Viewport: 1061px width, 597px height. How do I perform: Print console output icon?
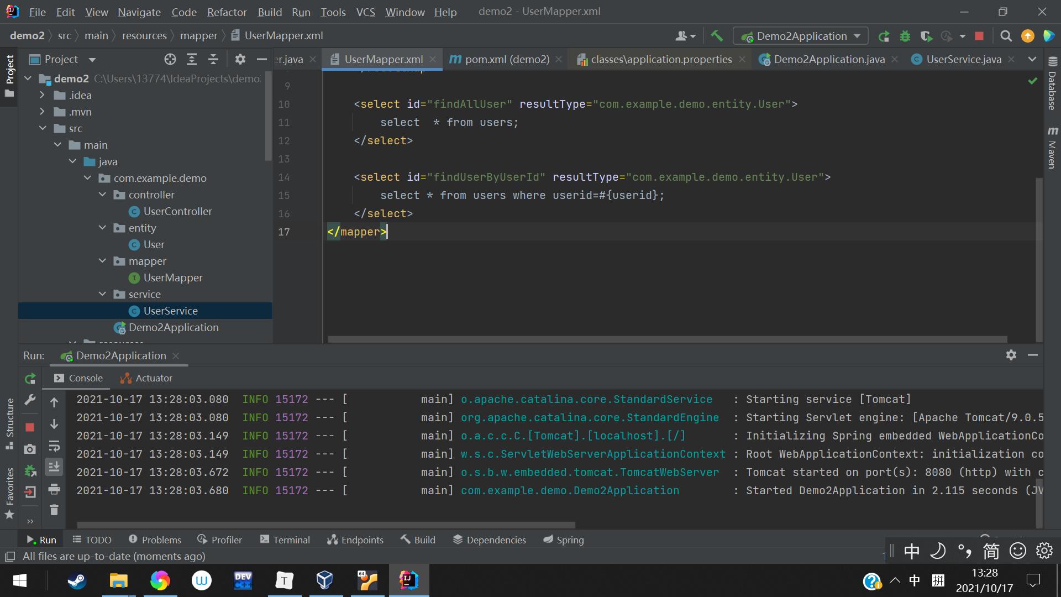coord(54,489)
